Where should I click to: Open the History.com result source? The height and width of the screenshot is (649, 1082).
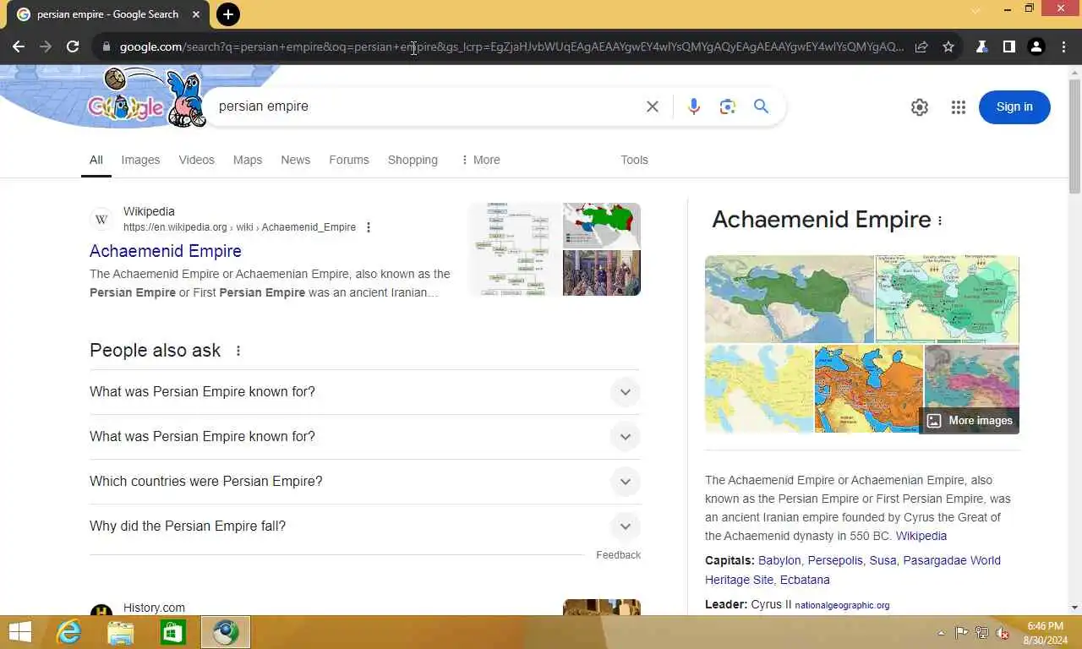(x=154, y=608)
